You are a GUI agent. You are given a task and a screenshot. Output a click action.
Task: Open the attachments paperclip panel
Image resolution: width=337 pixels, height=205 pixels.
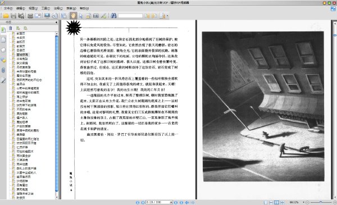click(x=3, y=70)
